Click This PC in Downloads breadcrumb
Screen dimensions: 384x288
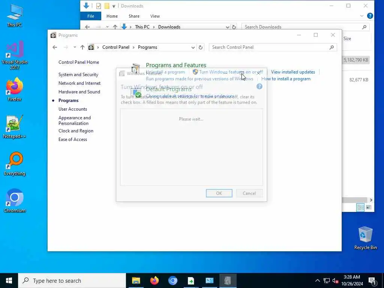(x=142, y=27)
